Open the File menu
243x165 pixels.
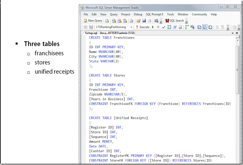[x=86, y=14]
